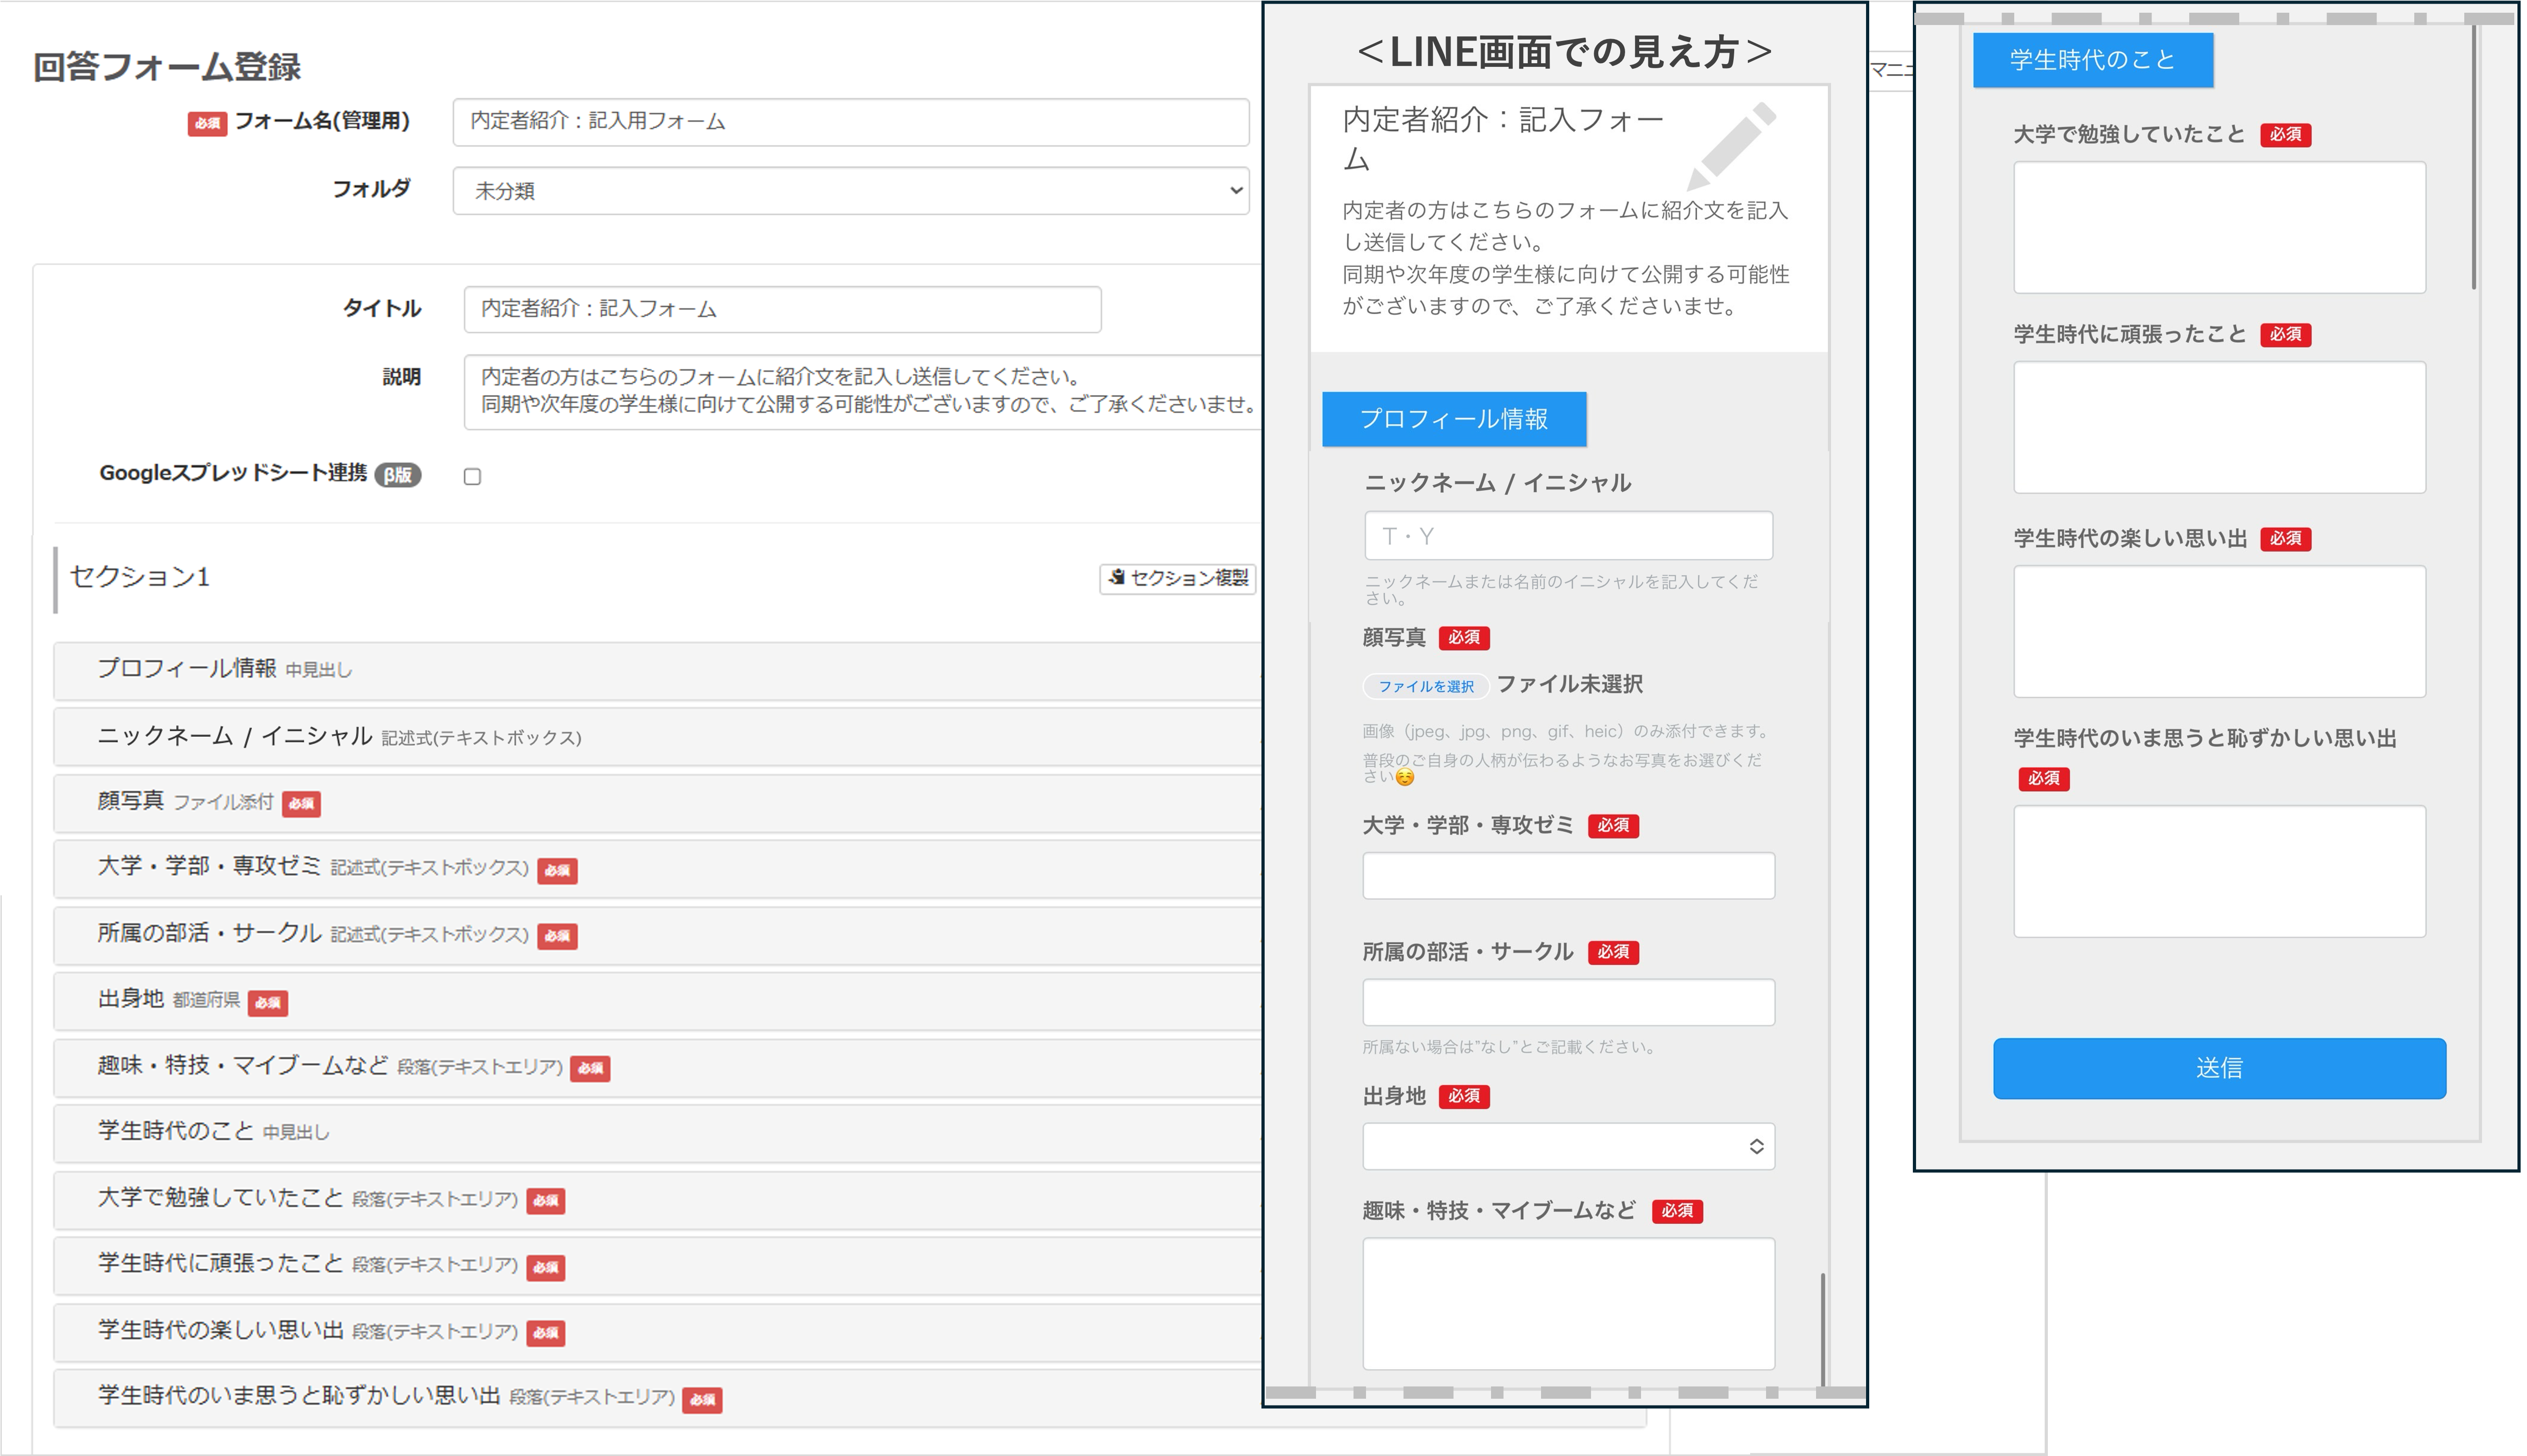Click the フォーム名(管理用) input field
The image size is (2527, 1456).
pos(851,121)
